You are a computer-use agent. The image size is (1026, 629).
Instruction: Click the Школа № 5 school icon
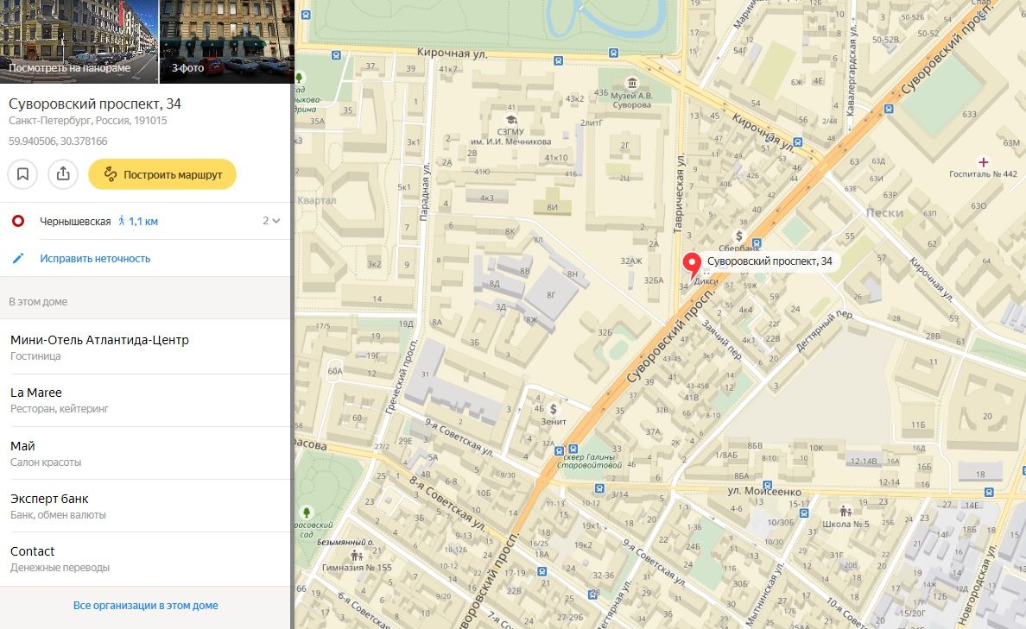(x=845, y=511)
